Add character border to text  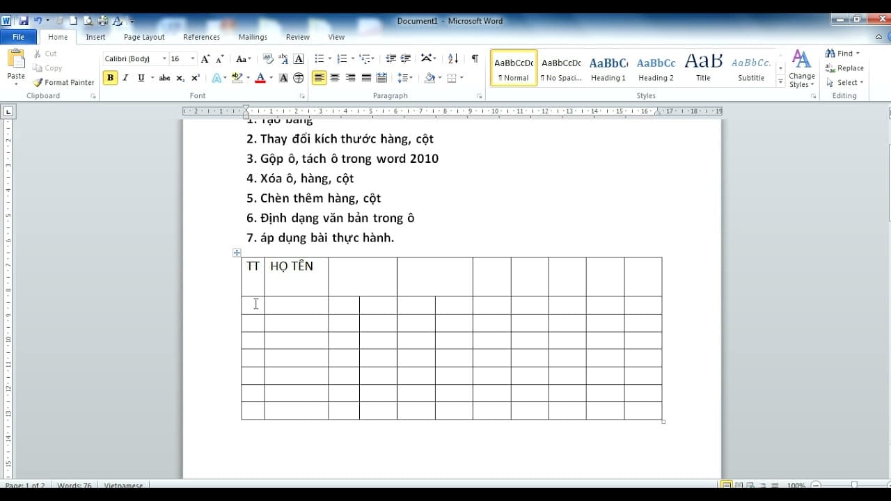[299, 59]
